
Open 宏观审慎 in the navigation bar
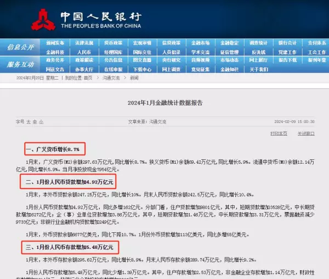pyautogui.click(x=142, y=43)
